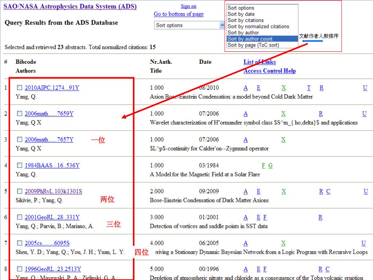Open U link for Dark Matter Axions row
The height and width of the screenshot is (280, 373).
366,191
